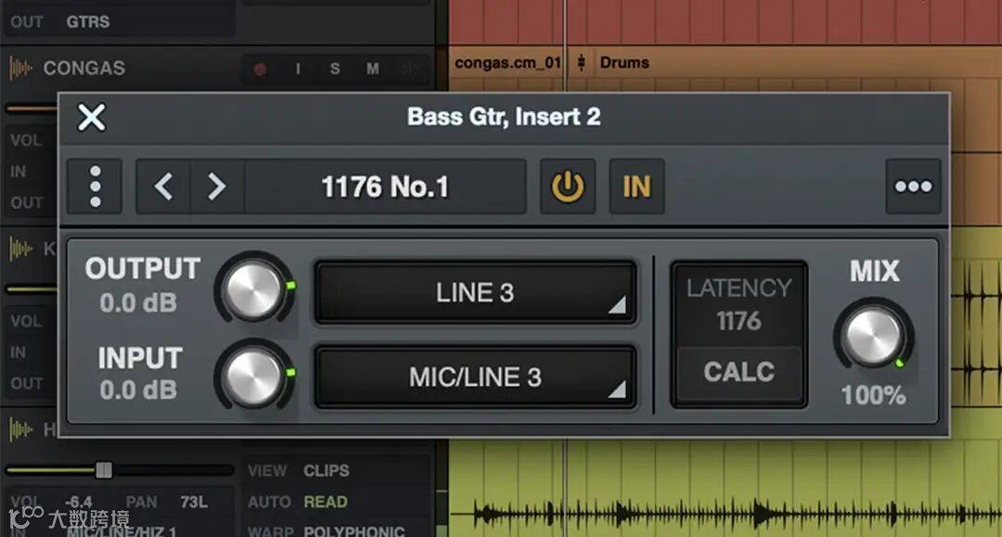Open the AUTO READ automation mode selector
The image size is (1002, 537).
(x=326, y=502)
